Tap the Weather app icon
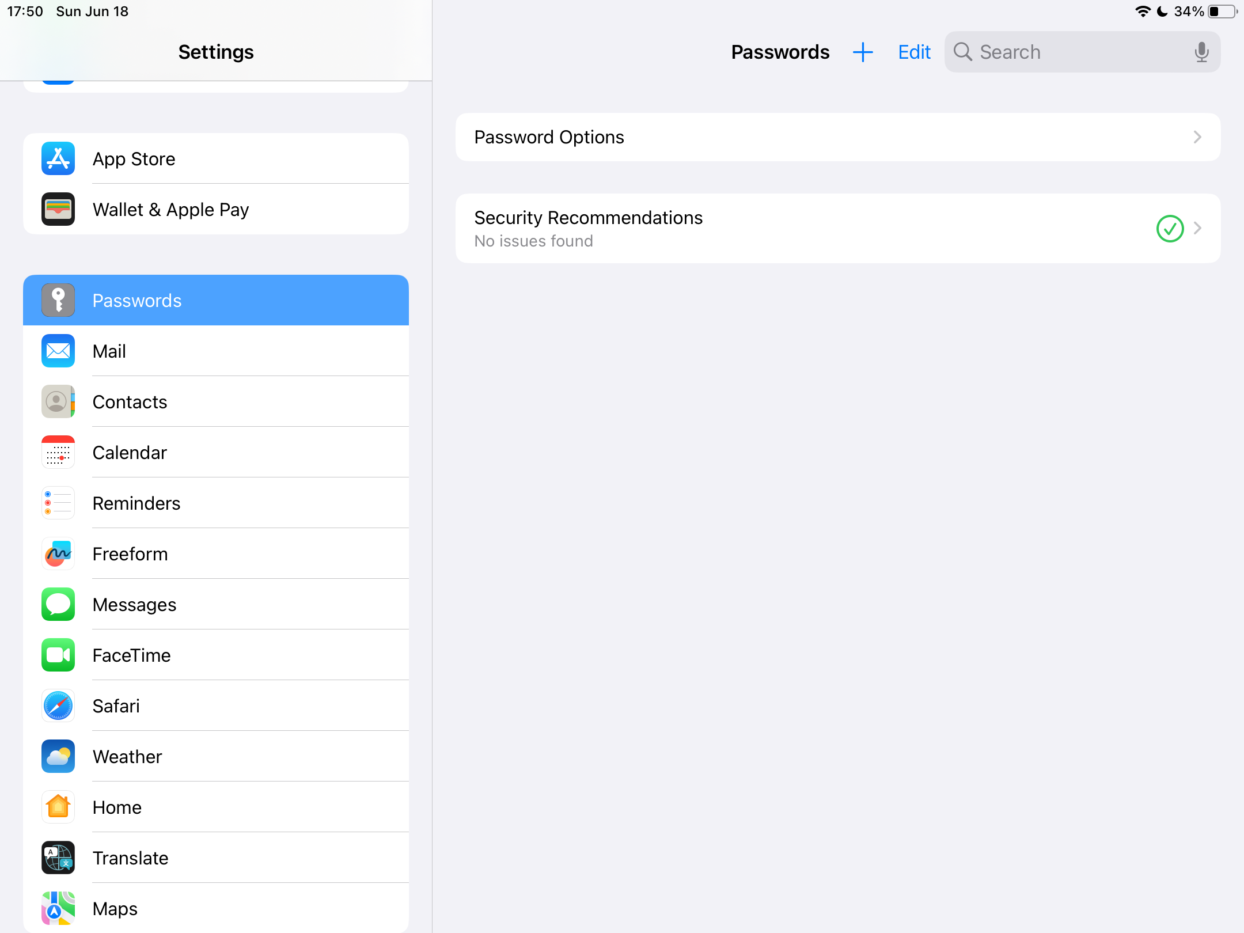The width and height of the screenshot is (1244, 933). [58, 756]
